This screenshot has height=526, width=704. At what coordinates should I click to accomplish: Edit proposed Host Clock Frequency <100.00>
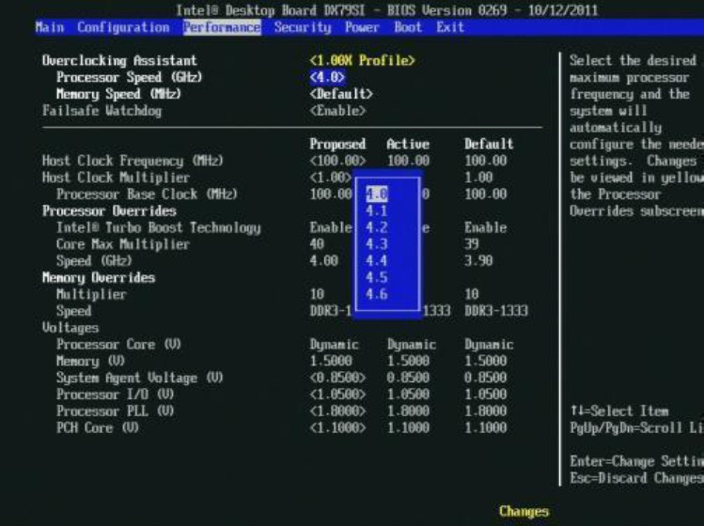[337, 161]
